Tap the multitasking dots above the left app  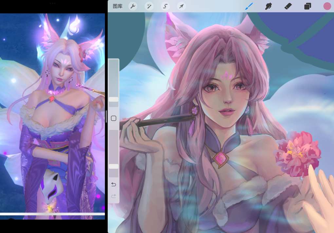click(x=52, y=3)
